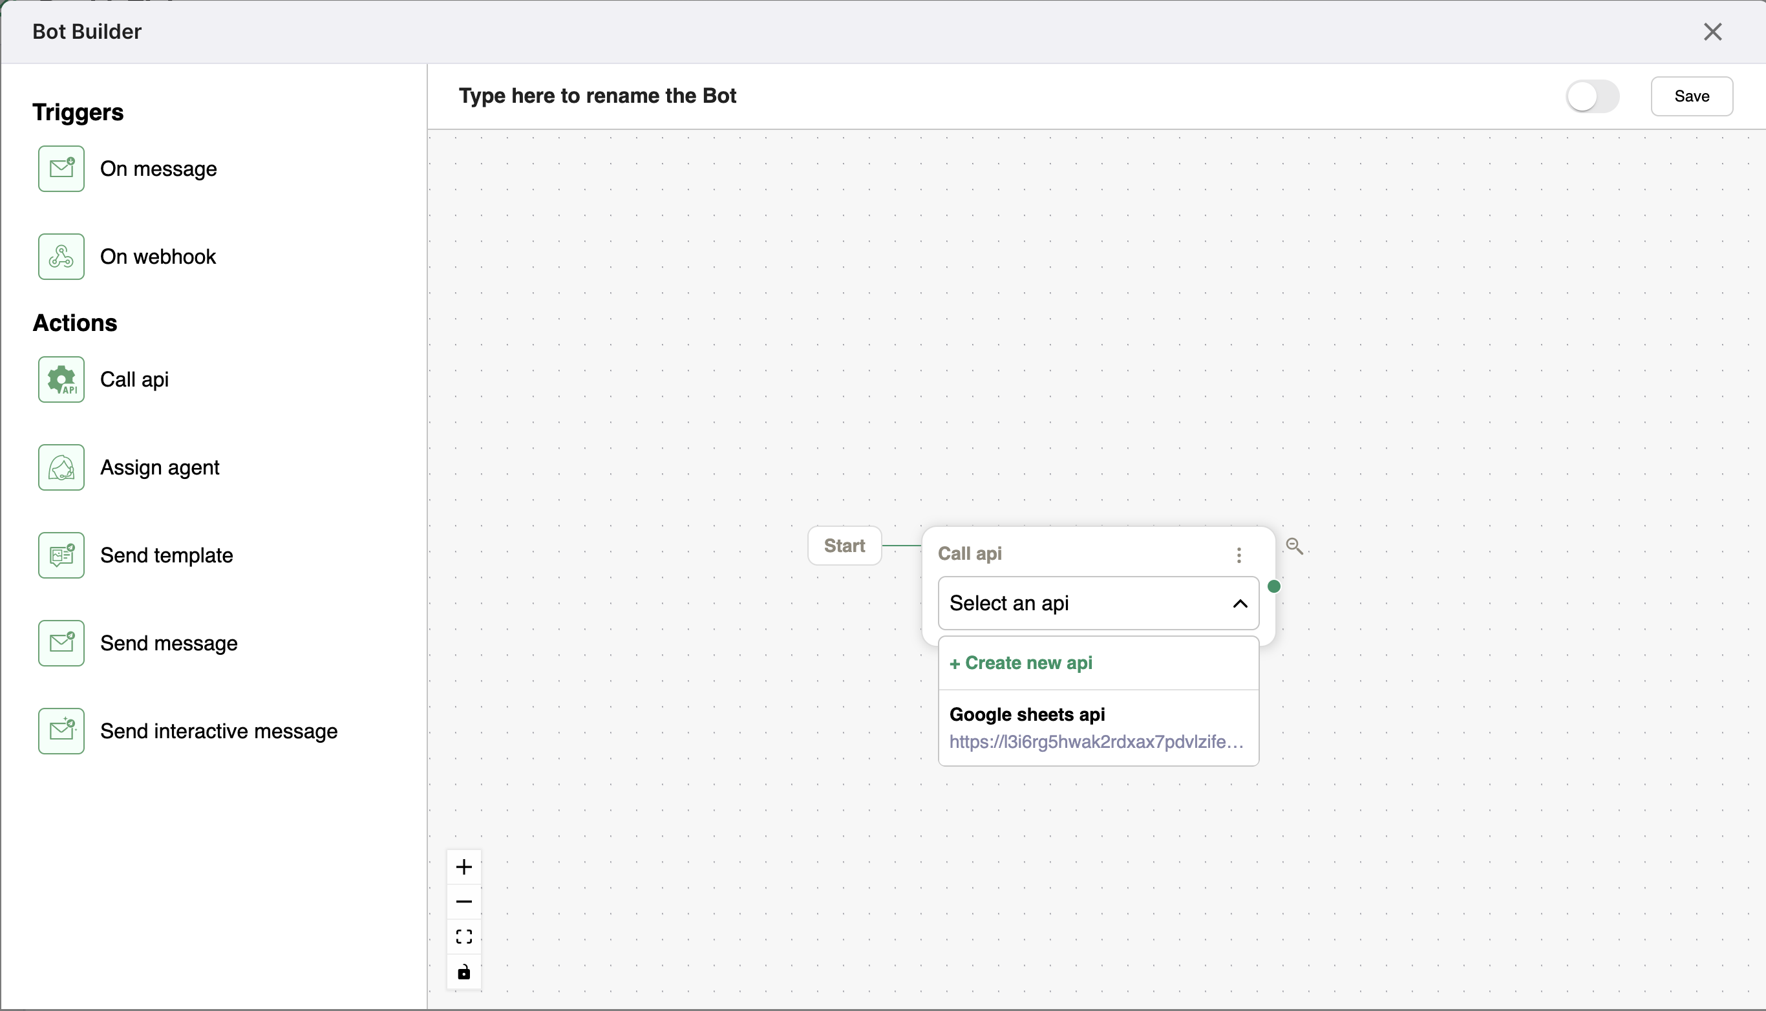Zoom out on the canvas
Screen dimensions: 1766x1011
pyautogui.click(x=463, y=900)
